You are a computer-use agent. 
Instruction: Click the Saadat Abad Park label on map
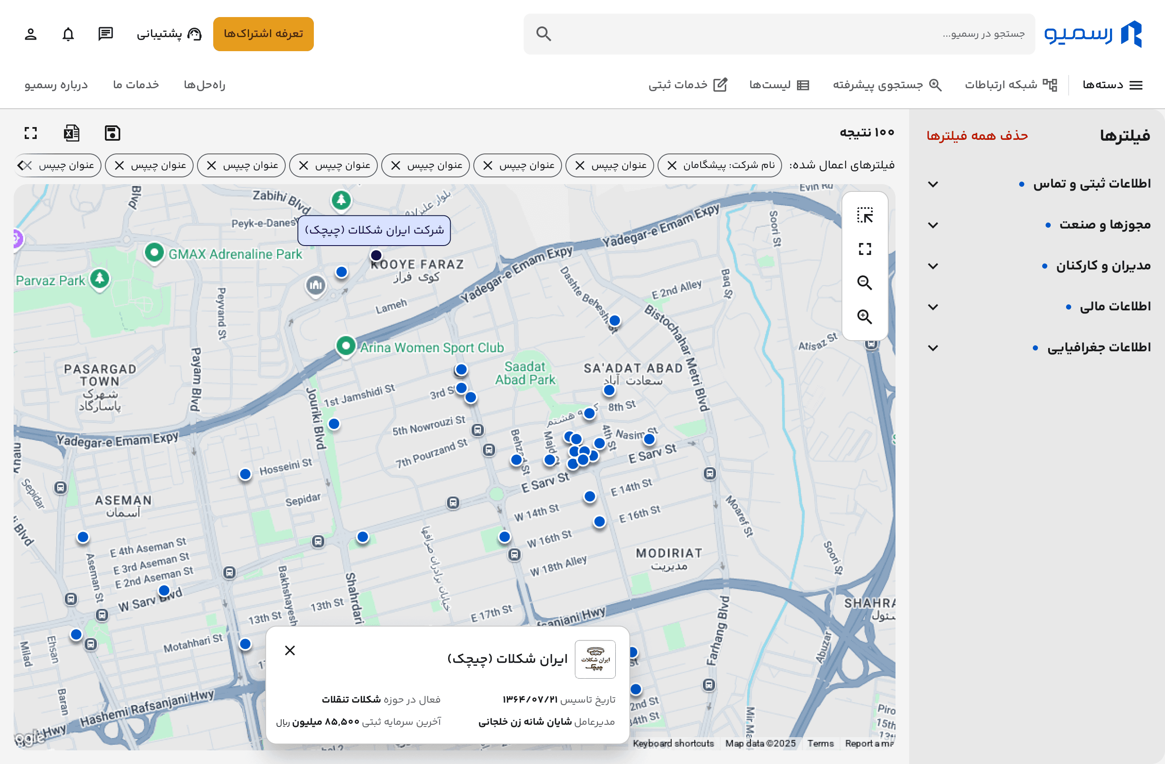525,373
